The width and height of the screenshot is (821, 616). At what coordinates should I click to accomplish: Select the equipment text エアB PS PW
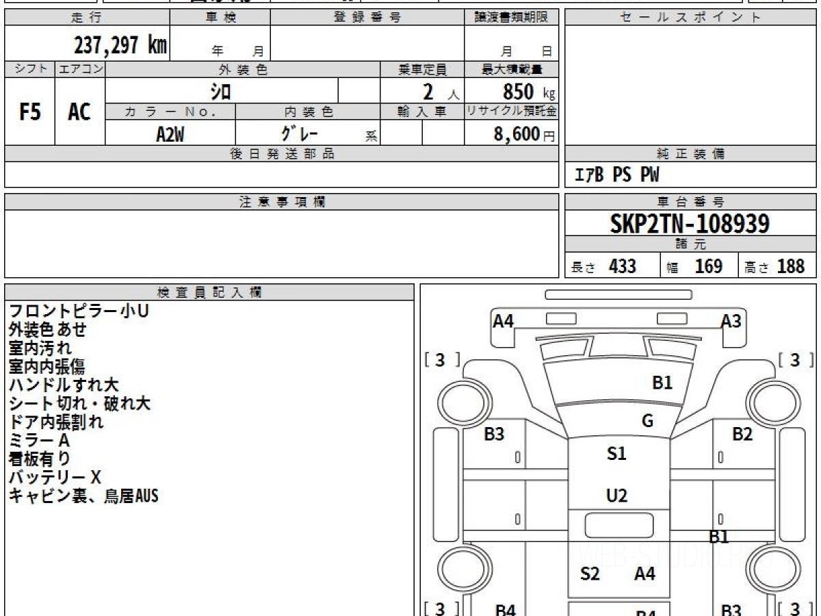[x=616, y=175]
